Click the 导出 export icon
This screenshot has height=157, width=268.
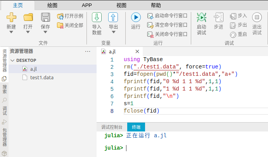tap(113, 17)
